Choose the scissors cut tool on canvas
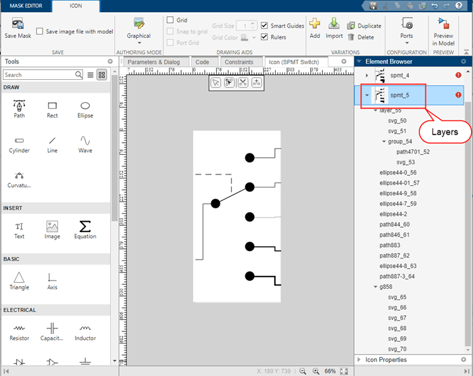473x376 pixels. click(x=243, y=83)
